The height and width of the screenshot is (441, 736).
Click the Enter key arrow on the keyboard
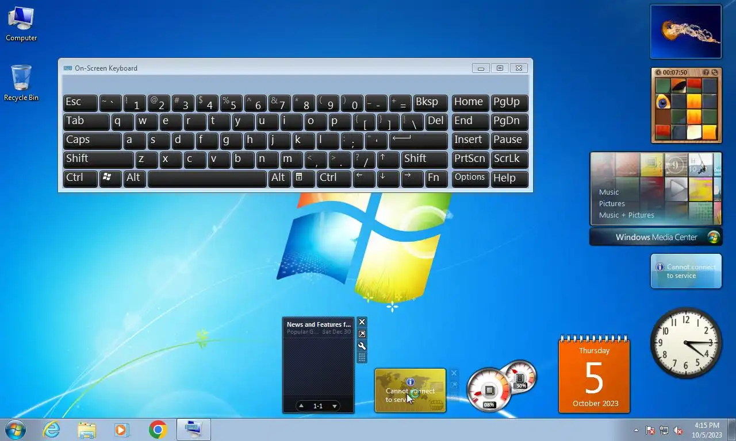[418, 140]
